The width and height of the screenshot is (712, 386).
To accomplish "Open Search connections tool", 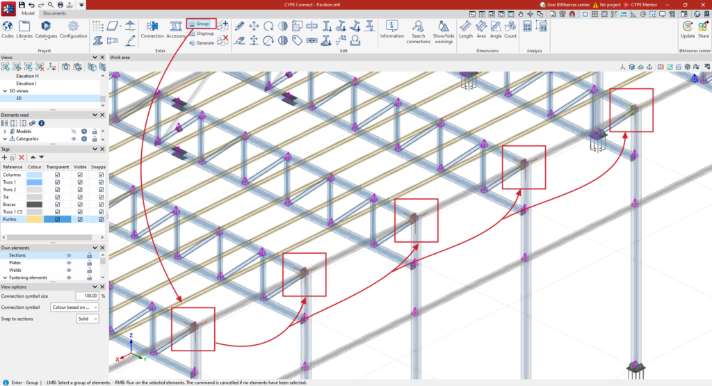I will point(418,32).
